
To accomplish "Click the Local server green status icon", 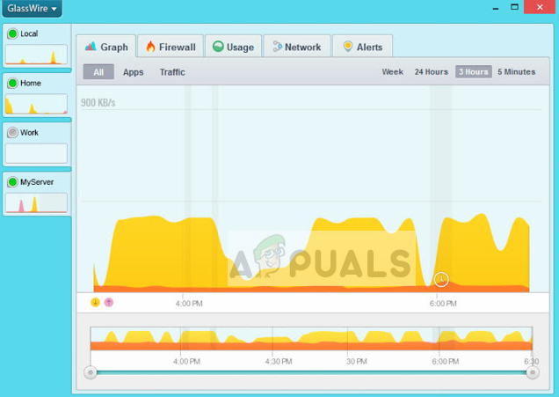I will coord(12,33).
